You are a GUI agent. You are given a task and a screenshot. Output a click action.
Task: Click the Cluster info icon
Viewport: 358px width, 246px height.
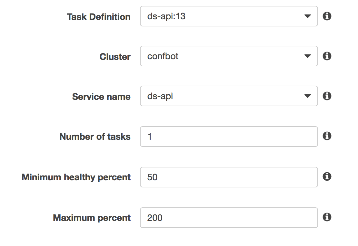pos(327,56)
